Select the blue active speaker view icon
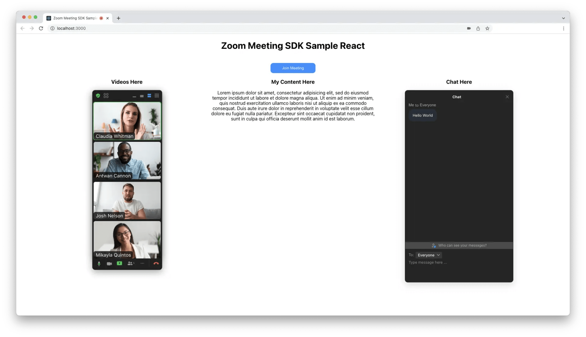586x337 pixels. pos(149,95)
